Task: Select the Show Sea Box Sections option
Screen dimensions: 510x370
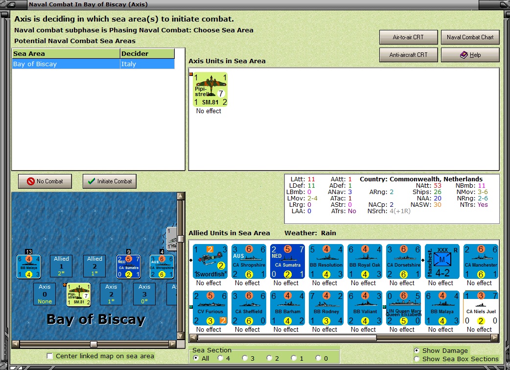Action: (x=417, y=359)
